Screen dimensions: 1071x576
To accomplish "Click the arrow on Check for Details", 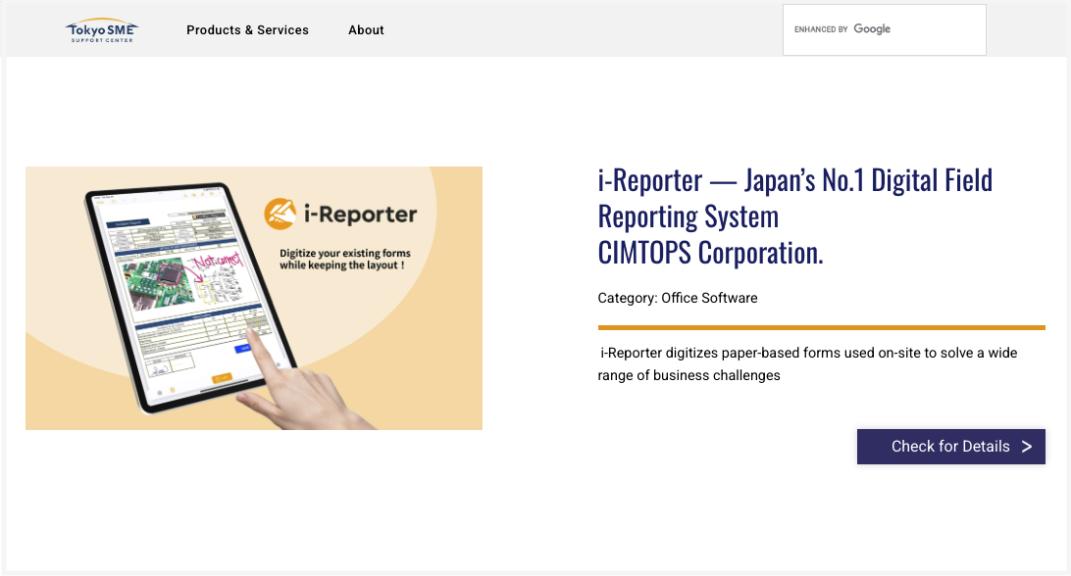I will (1026, 447).
